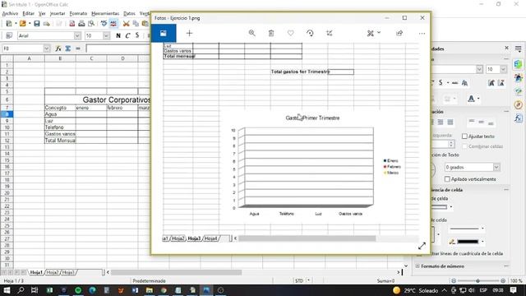Open the sidebar font size 10 dropdown
526x296 pixels.
click(x=503, y=69)
